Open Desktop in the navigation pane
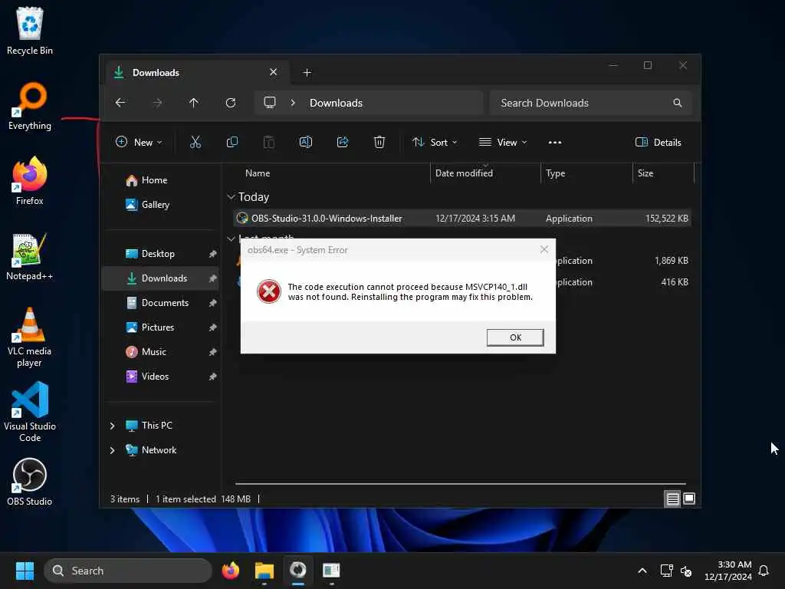Image resolution: width=785 pixels, height=589 pixels. pos(158,253)
